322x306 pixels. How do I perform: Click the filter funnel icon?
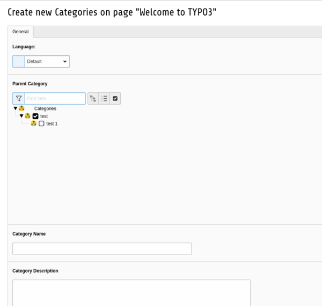19,99
